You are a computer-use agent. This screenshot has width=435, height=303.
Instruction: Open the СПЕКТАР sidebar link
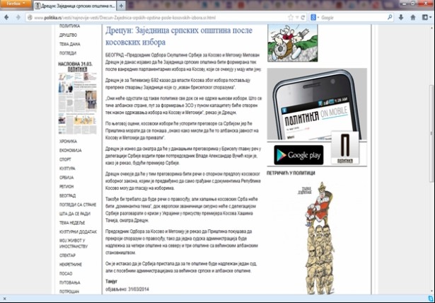(67, 256)
